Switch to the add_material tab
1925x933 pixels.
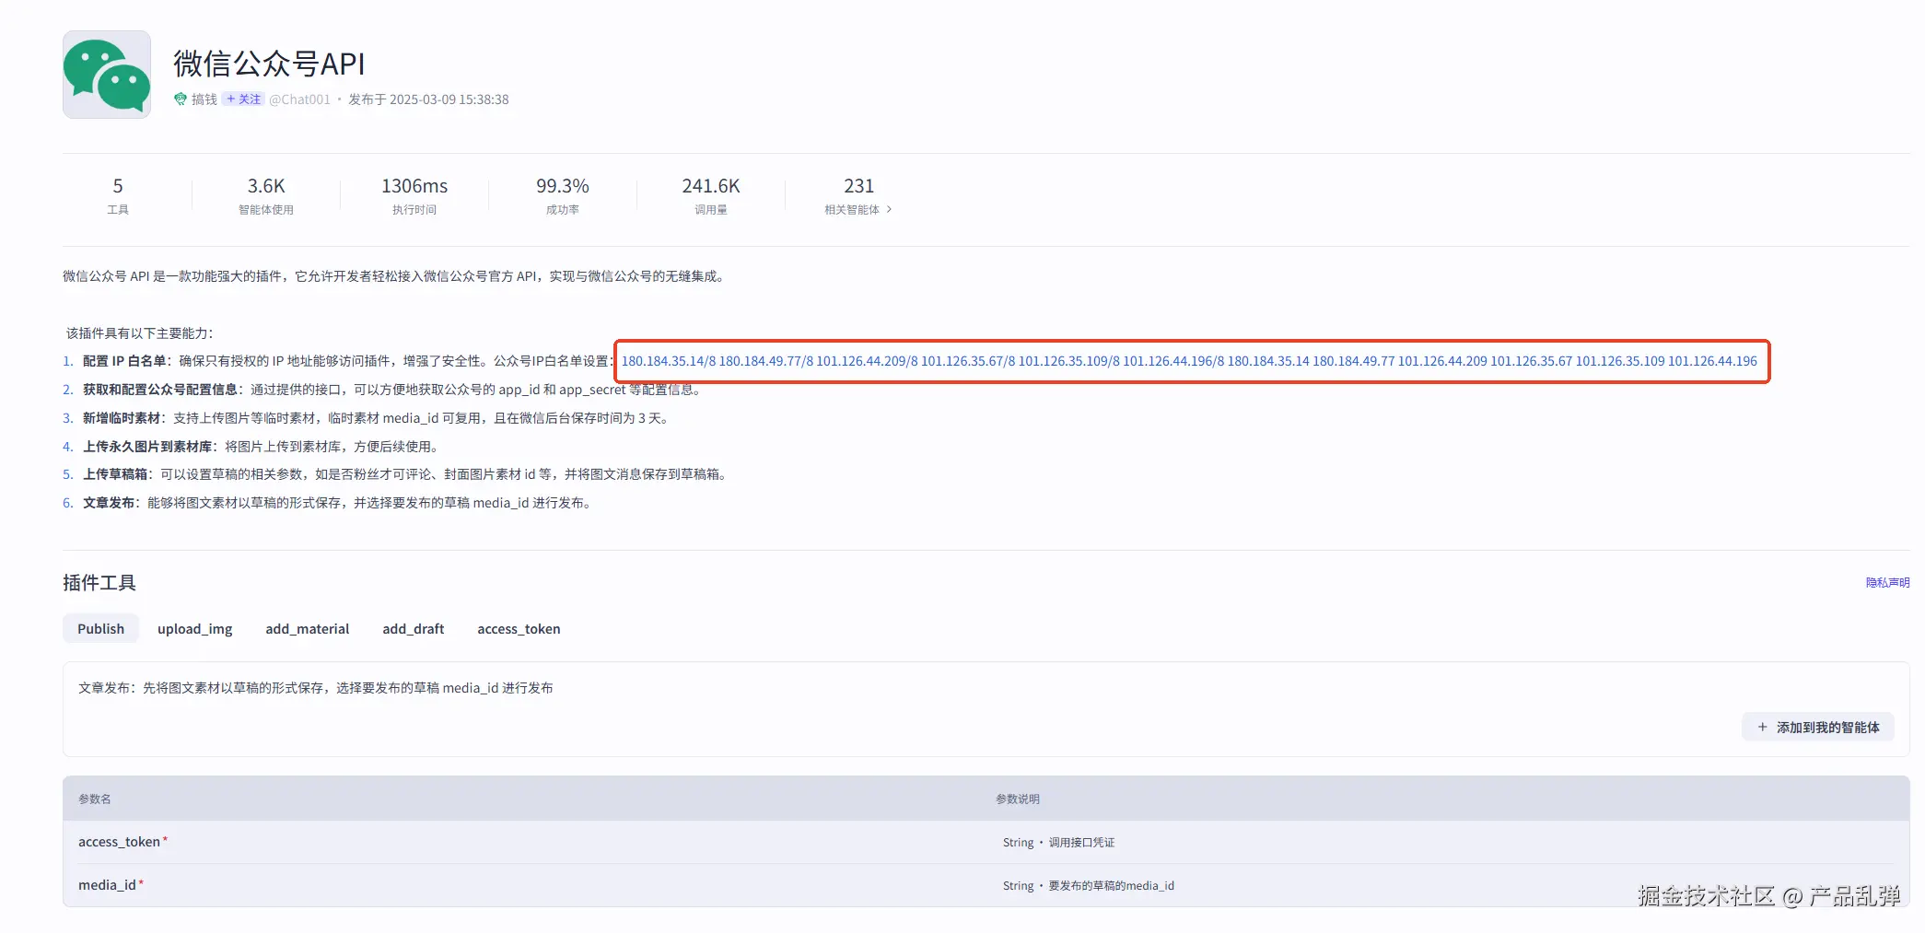(x=308, y=629)
